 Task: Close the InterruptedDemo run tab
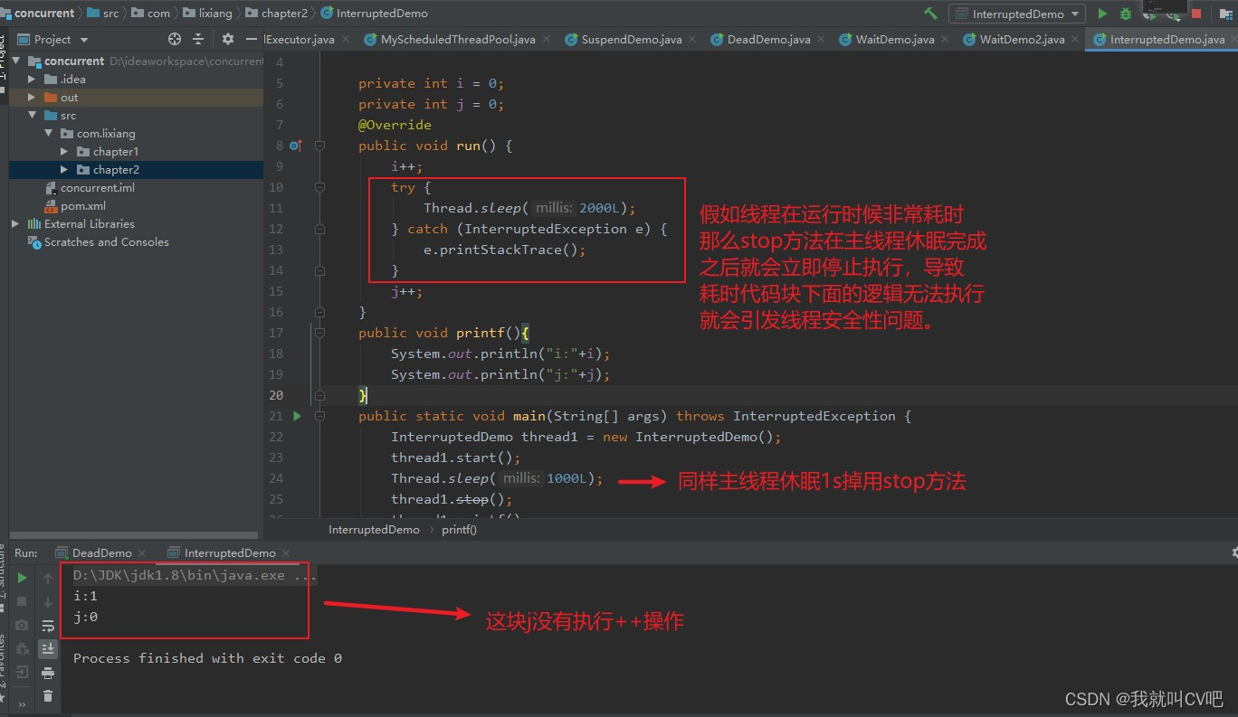(286, 552)
